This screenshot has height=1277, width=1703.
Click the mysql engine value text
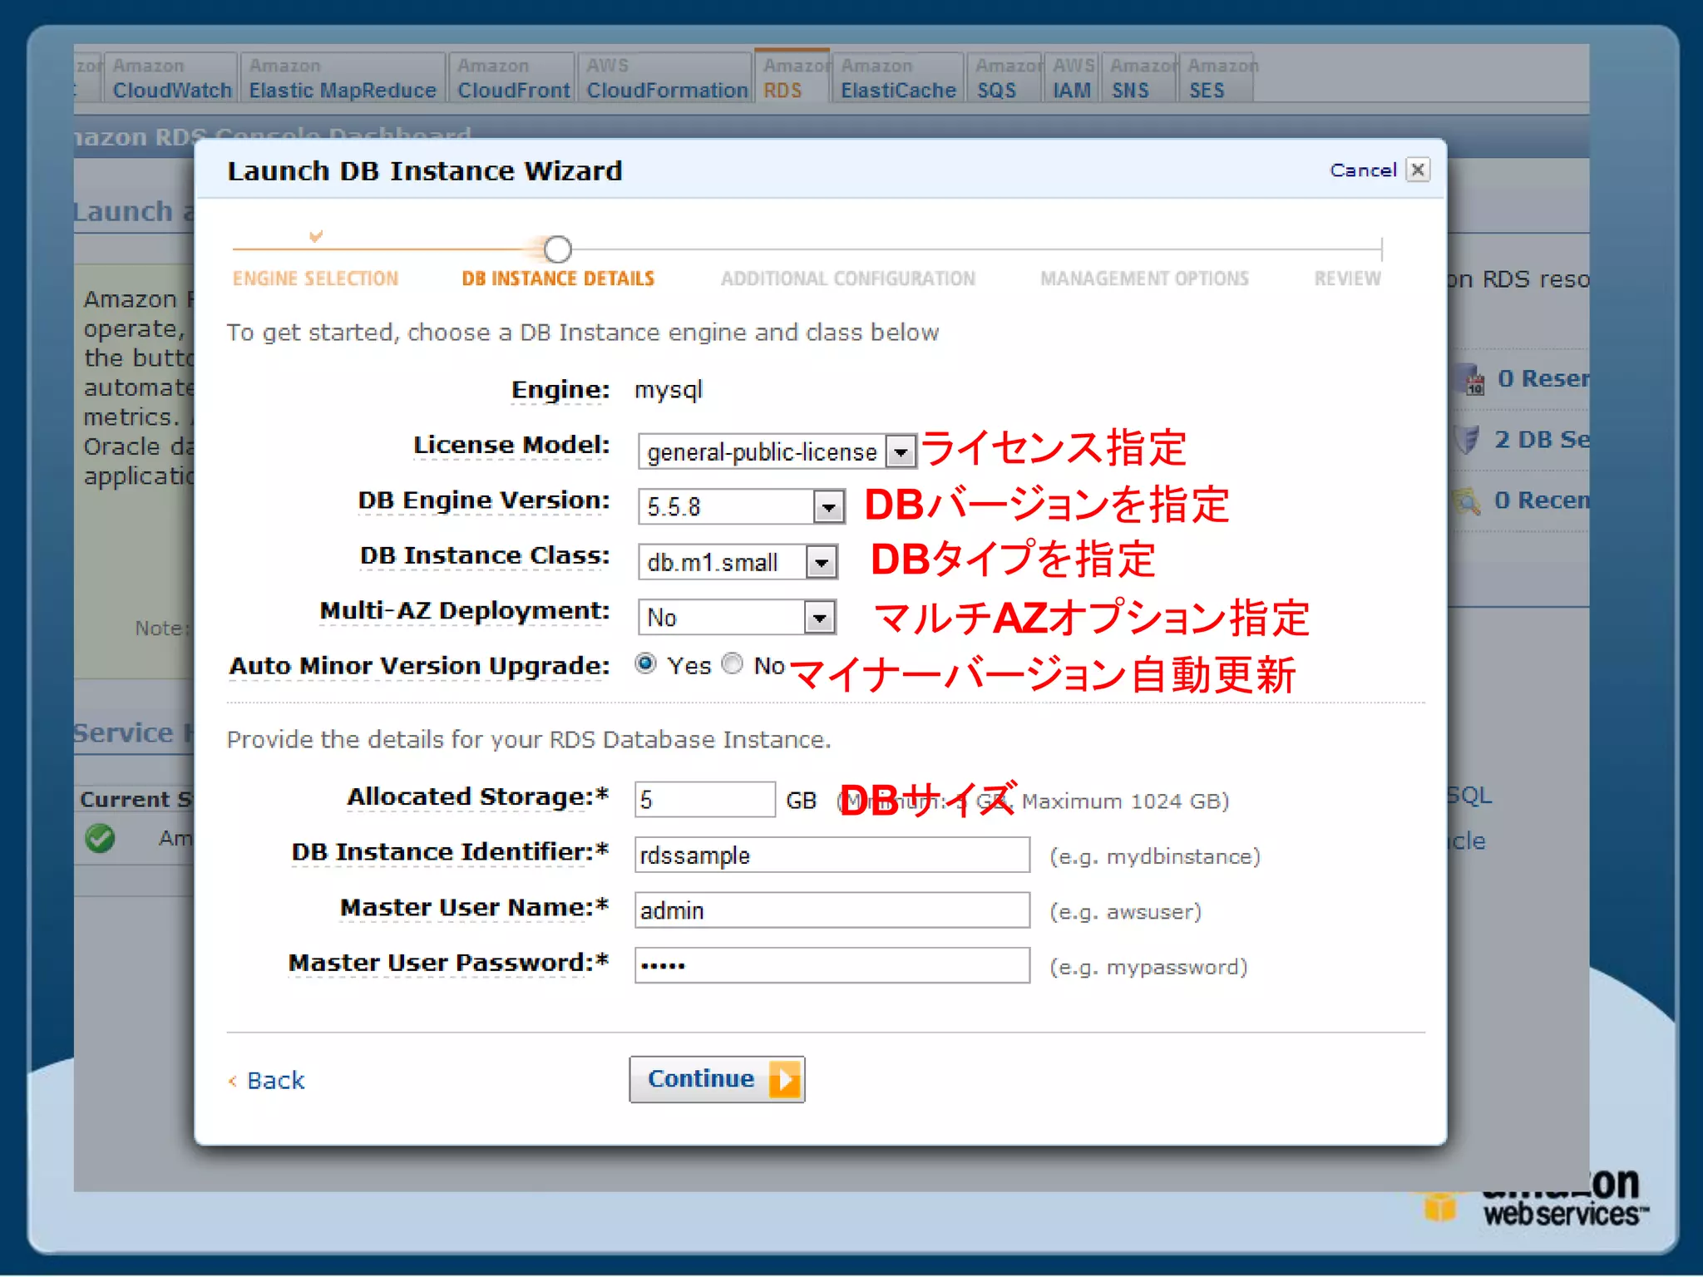[669, 391]
